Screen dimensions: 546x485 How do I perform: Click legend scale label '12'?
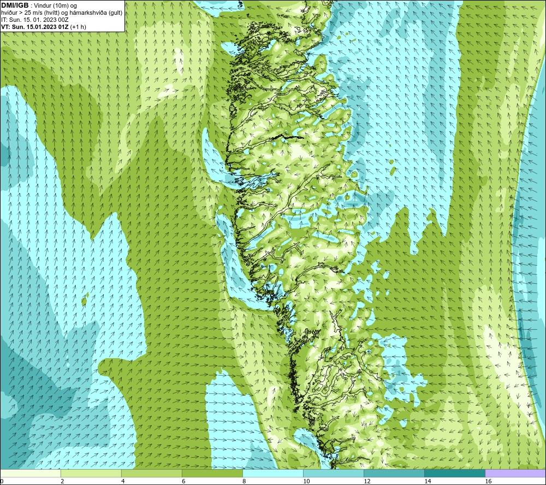click(x=367, y=482)
